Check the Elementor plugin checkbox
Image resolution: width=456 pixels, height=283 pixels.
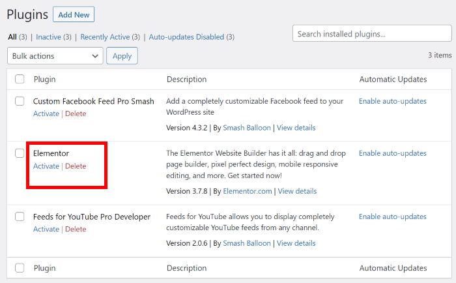pyautogui.click(x=20, y=153)
